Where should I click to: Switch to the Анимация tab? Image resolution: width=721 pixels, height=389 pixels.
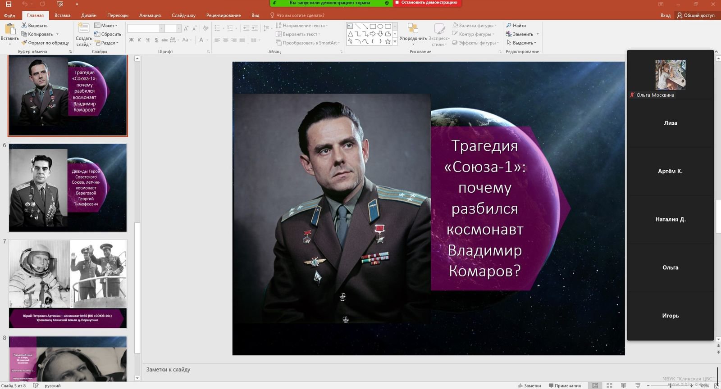pos(150,15)
